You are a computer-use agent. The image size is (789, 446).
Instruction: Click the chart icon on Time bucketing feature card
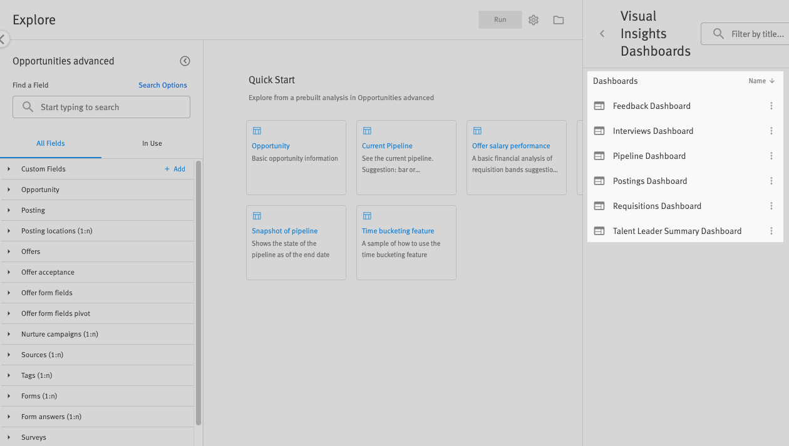(x=367, y=216)
